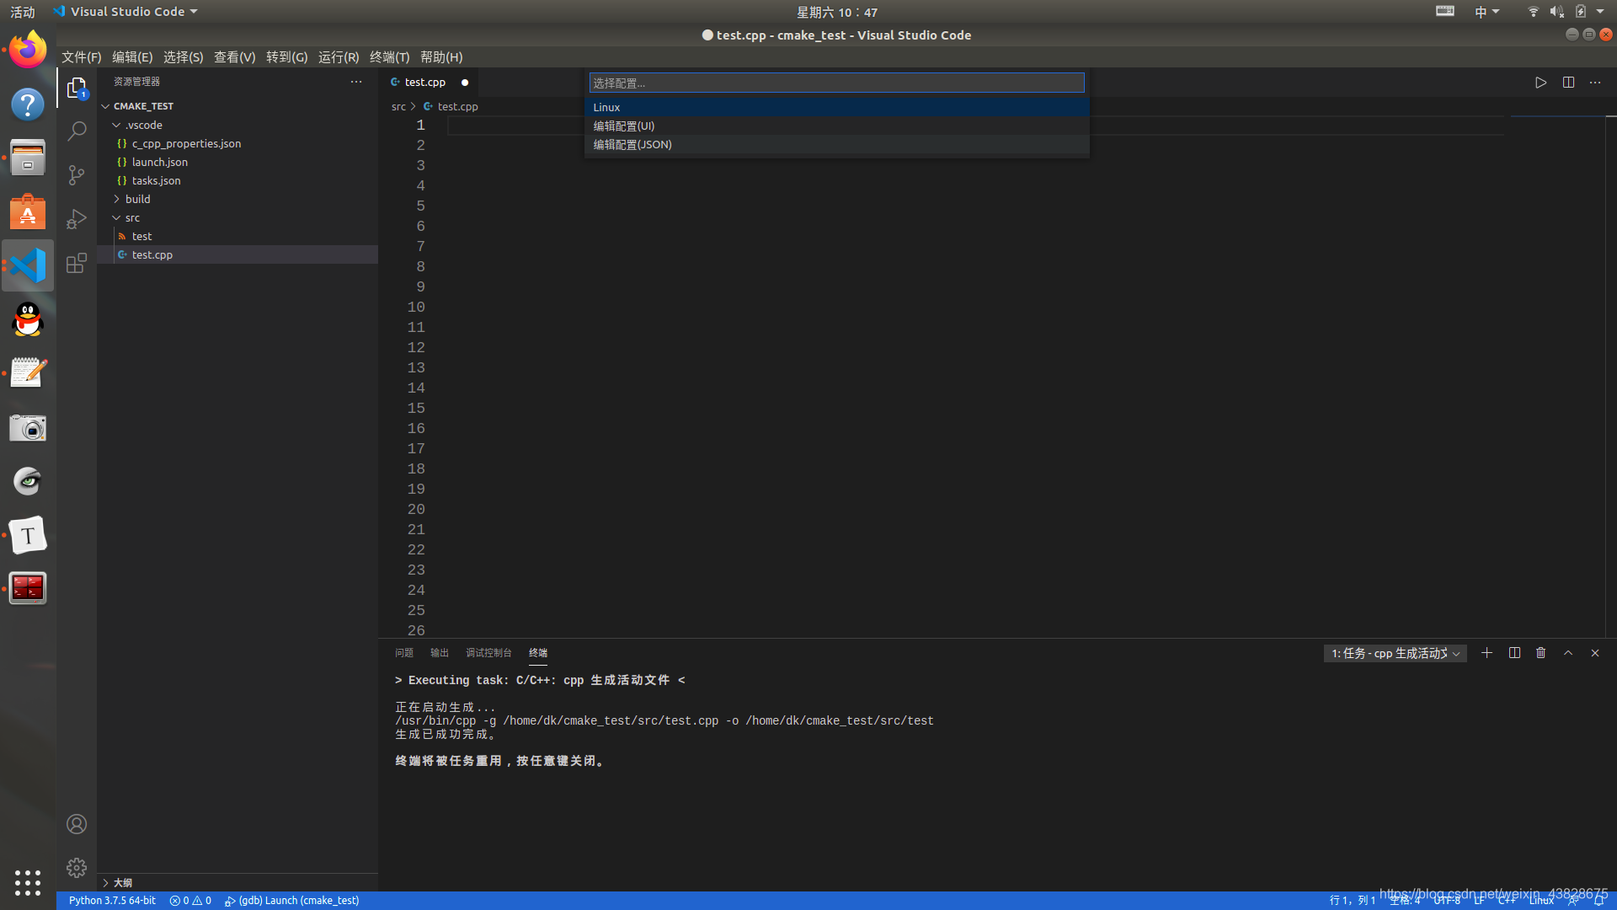
Task: Open the Extensions view
Action: 77,263
